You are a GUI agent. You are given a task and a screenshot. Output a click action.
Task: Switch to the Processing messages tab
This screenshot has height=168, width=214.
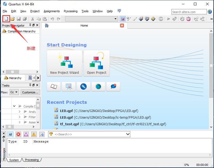point(32,160)
